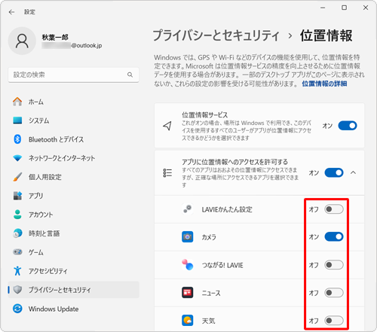The image size is (377, 332).
Task: Disable location for カメラ
Action: pyautogui.click(x=334, y=236)
